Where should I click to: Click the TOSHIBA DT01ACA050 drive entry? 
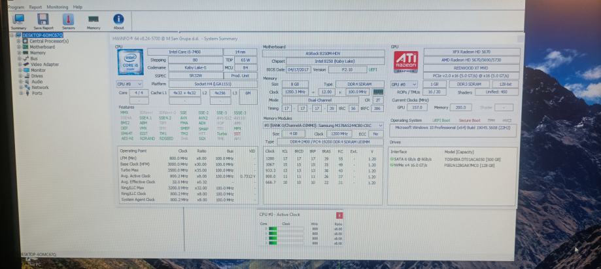coord(472,159)
